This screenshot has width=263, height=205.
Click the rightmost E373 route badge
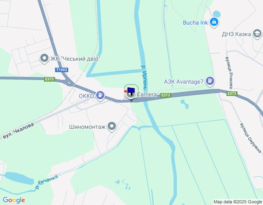click(232, 93)
